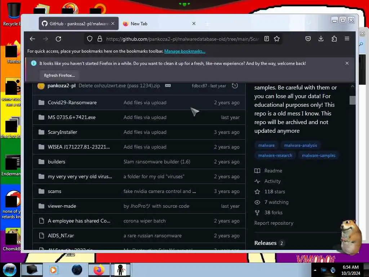
Task: Open the Pocket save icon
Action: tap(308, 39)
